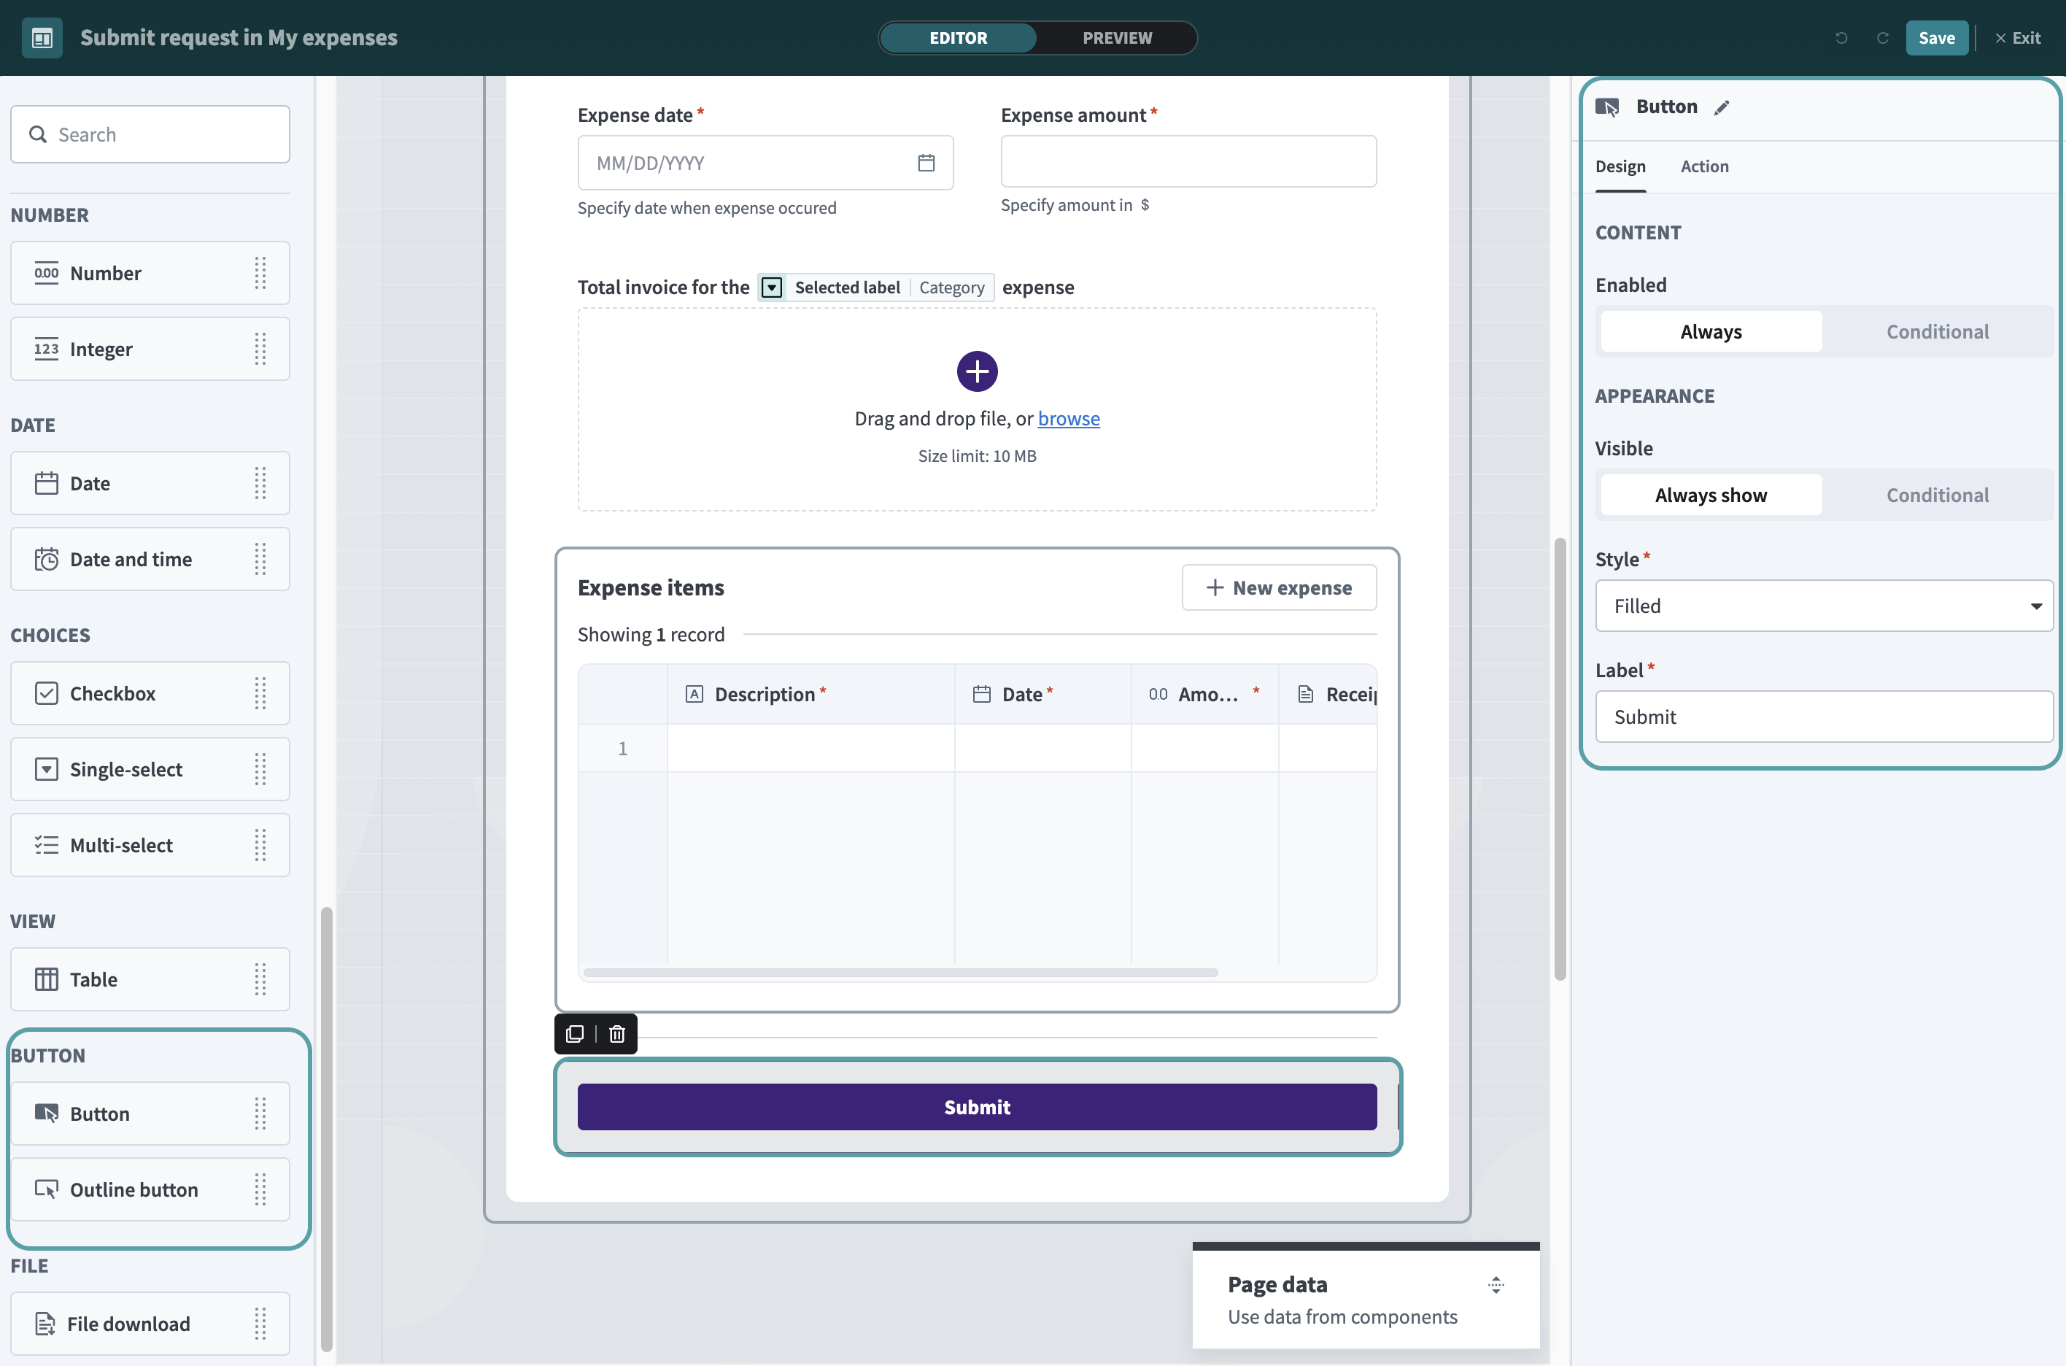This screenshot has height=1366, width=2066.
Task: Click the Save button
Action: tap(1935, 39)
